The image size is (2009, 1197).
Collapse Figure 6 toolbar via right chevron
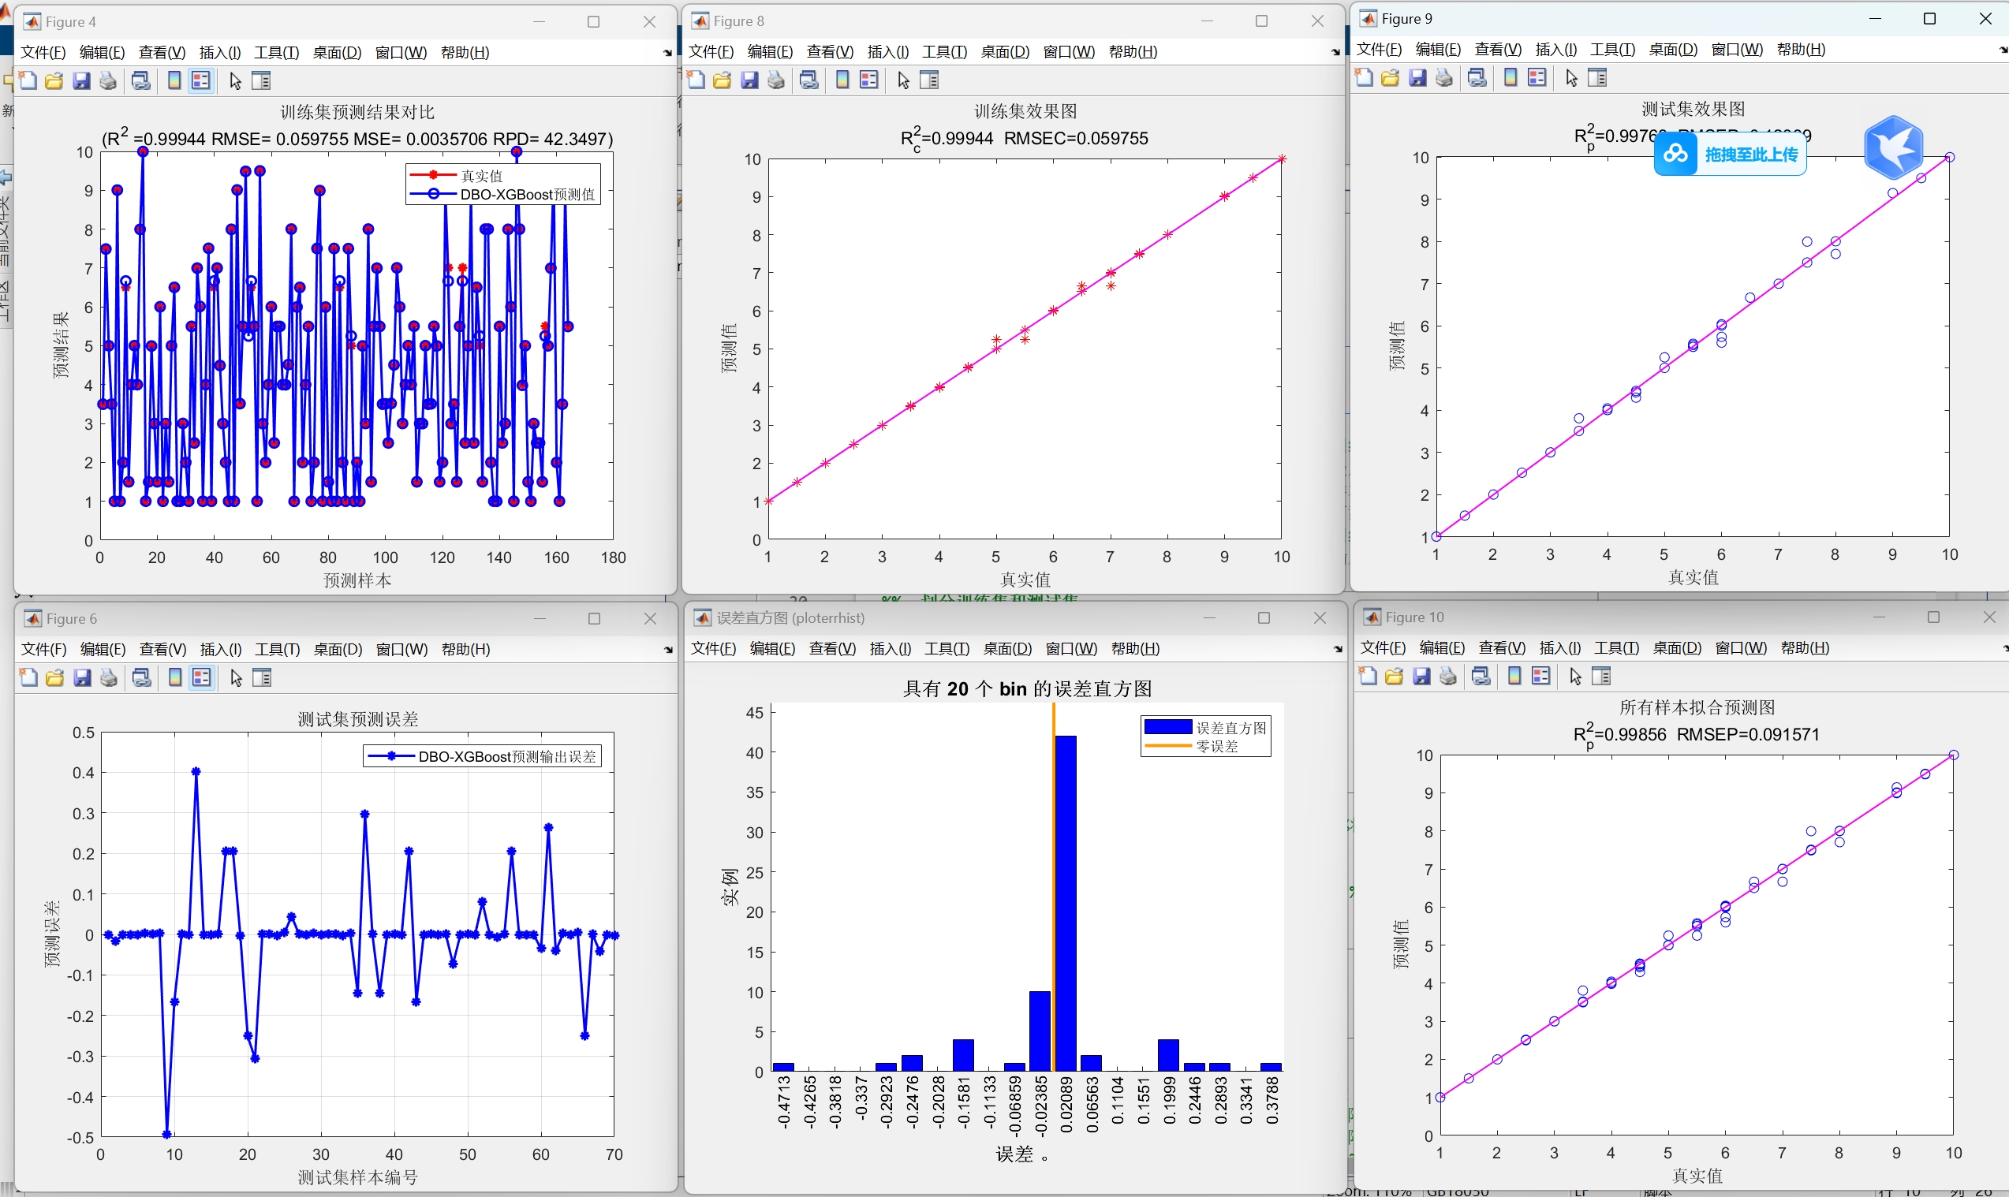point(667,648)
